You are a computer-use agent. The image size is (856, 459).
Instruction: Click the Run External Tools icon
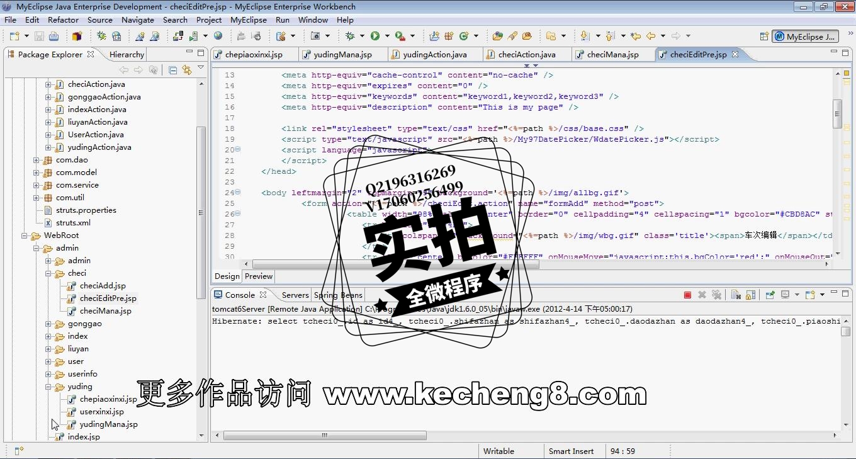[x=400, y=37]
